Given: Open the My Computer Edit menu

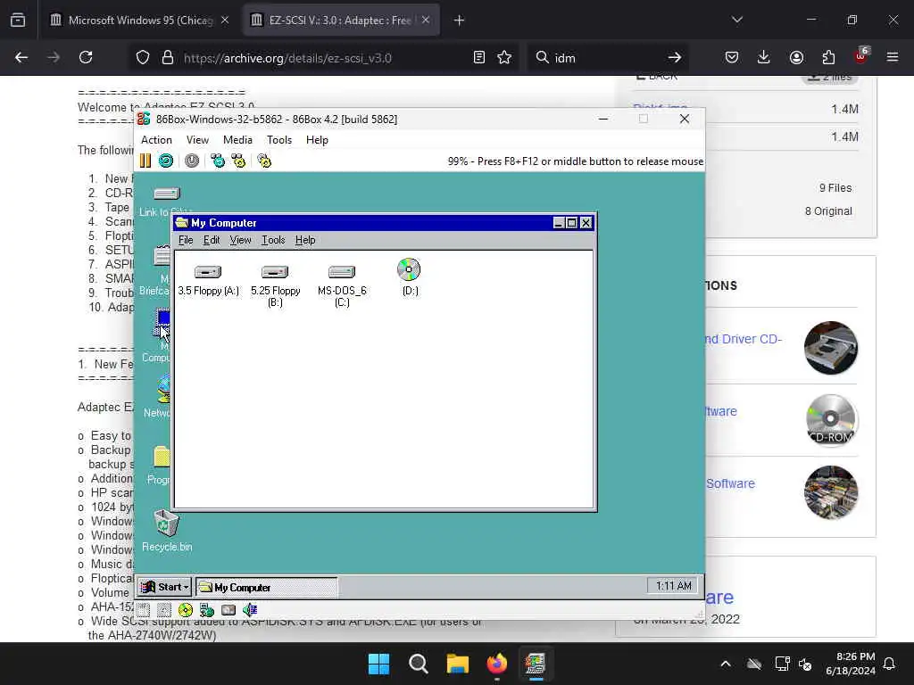Looking at the screenshot, I should 211,240.
